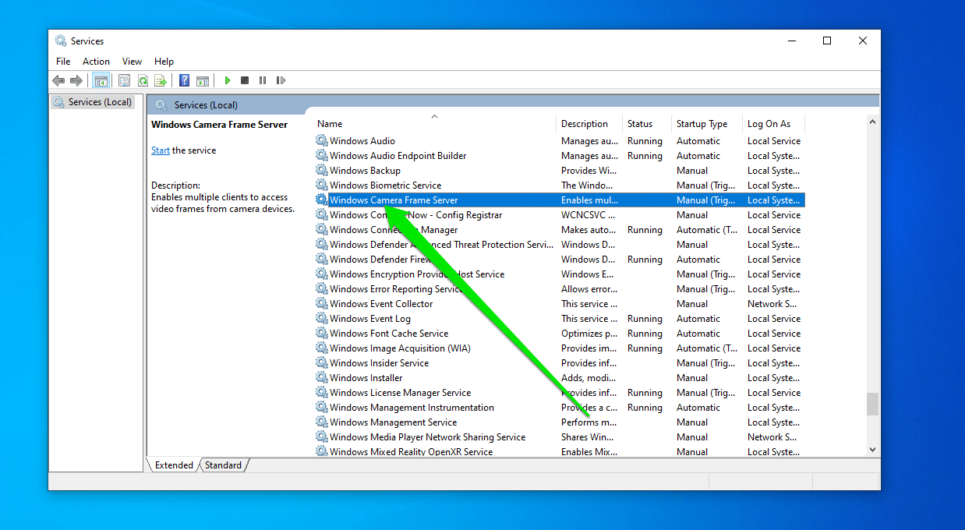Screen dimensions: 965x530
Task: Open the File menu
Action: click(63, 62)
